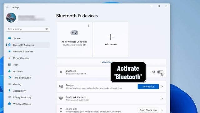
Task: Click the Personalization paintbrush icon
Action: (9, 58)
